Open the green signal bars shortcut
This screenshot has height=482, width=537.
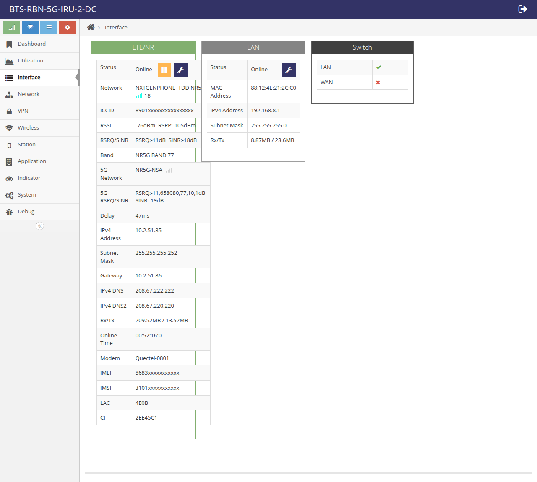point(11,27)
